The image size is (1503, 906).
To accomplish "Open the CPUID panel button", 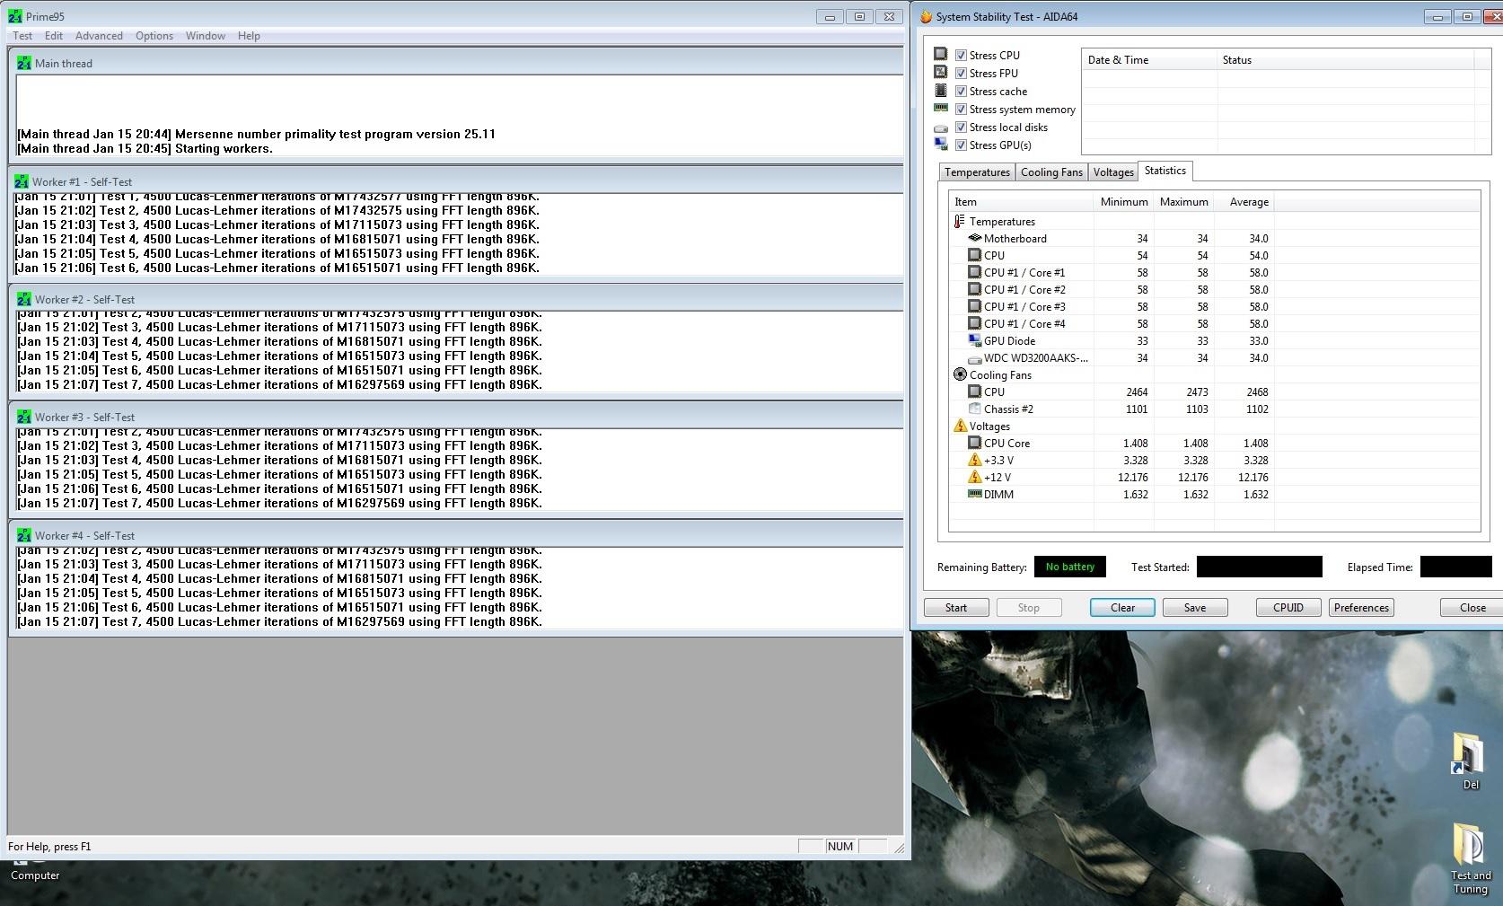I will 1288,608.
